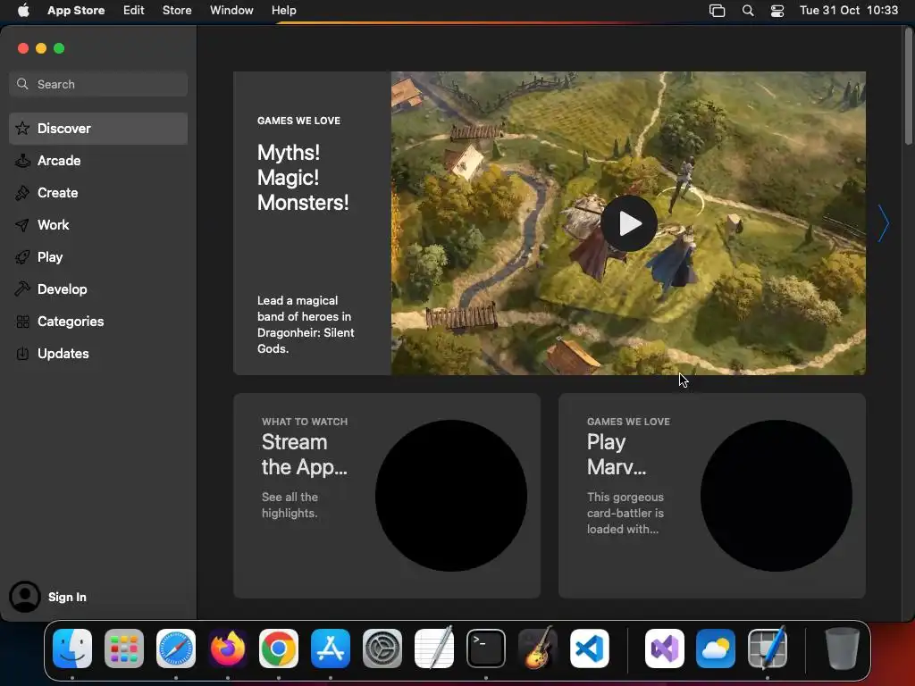
Task: Open the Edit menu
Action: click(134, 11)
